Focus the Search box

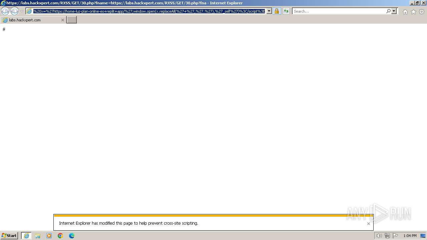pos(339,11)
